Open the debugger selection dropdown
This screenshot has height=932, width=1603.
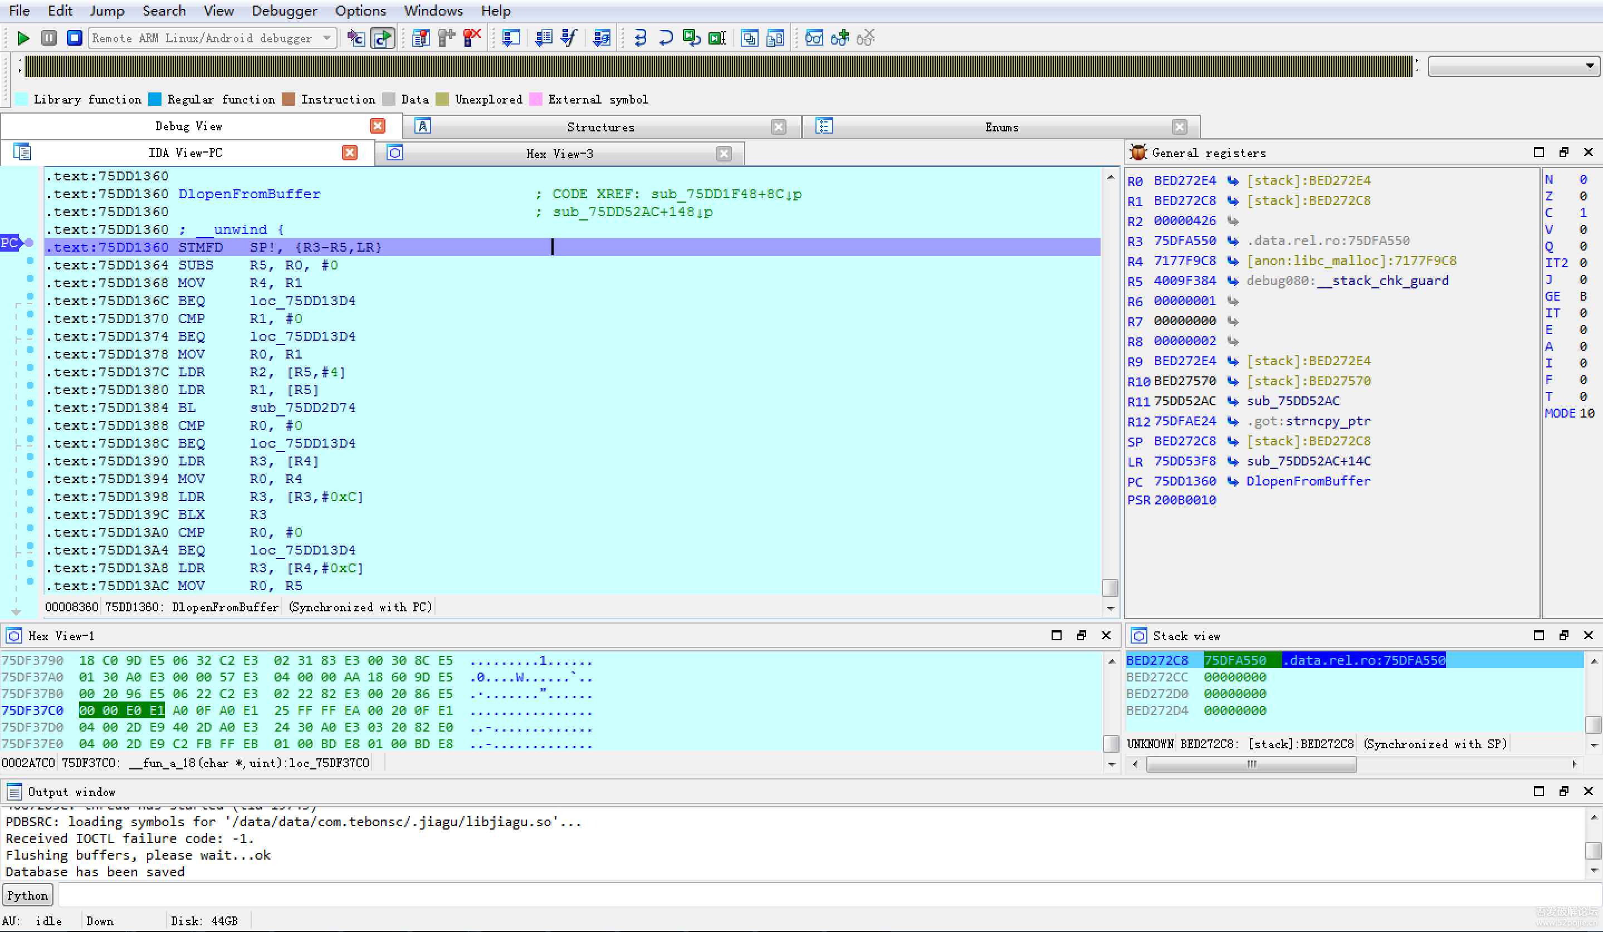[327, 38]
